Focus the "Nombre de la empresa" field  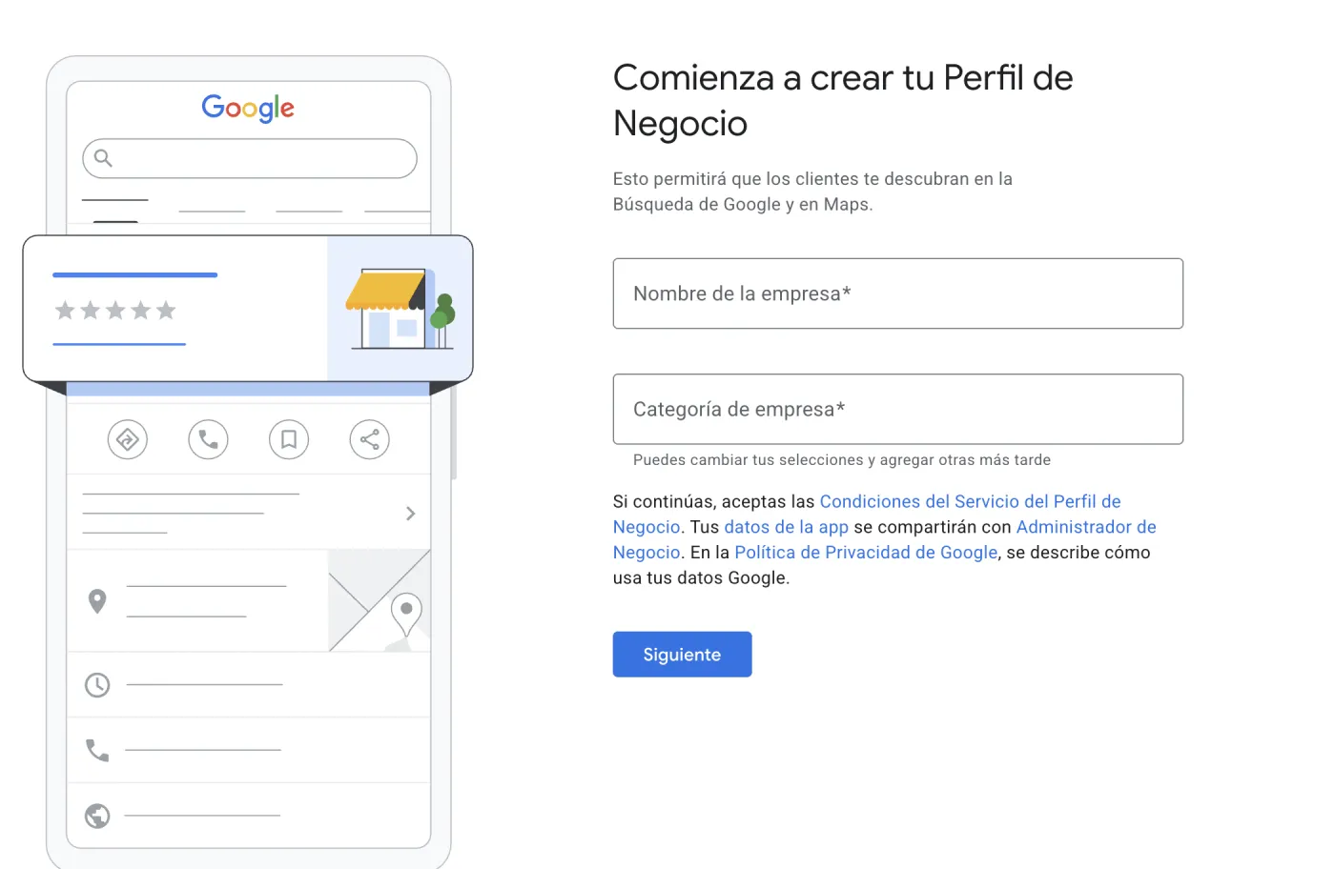(x=898, y=293)
